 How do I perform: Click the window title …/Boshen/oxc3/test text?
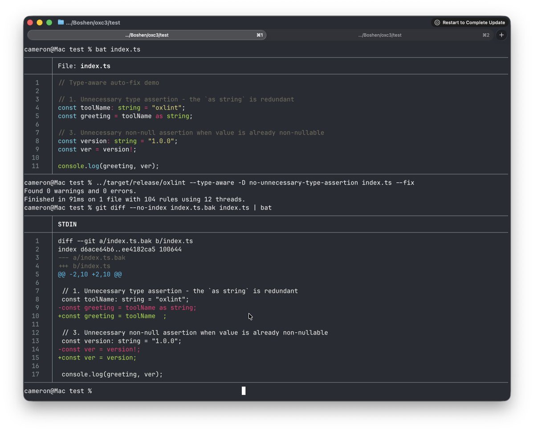point(93,22)
